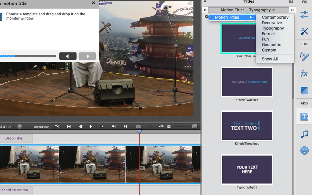This screenshot has width=312, height=195.
Task: Click the Record Narration button
Action: pyautogui.click(x=14, y=190)
